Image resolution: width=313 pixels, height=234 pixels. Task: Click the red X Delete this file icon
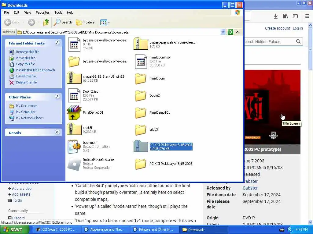pos(12,82)
